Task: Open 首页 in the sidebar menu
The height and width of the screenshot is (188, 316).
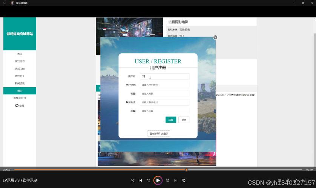Action: (20, 54)
